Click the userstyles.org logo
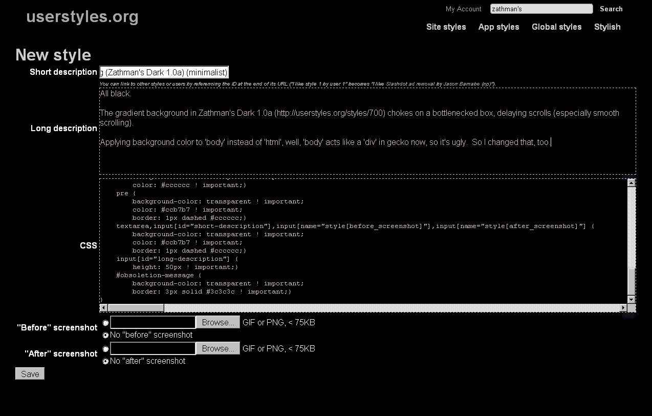652x416 pixels. (x=83, y=17)
